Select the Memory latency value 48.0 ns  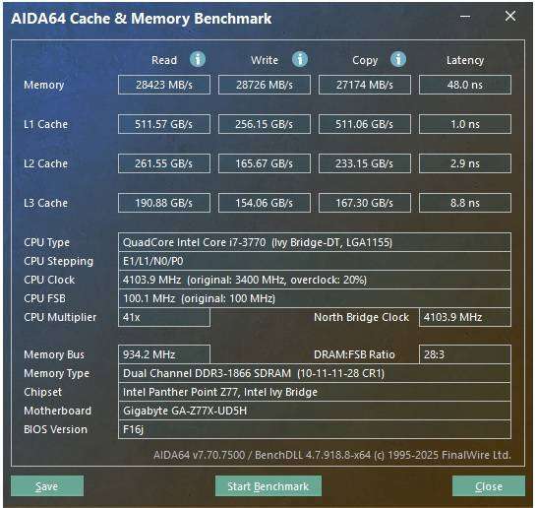click(x=465, y=85)
